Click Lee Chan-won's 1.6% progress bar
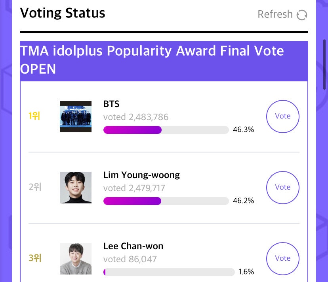 pyautogui.click(x=166, y=272)
